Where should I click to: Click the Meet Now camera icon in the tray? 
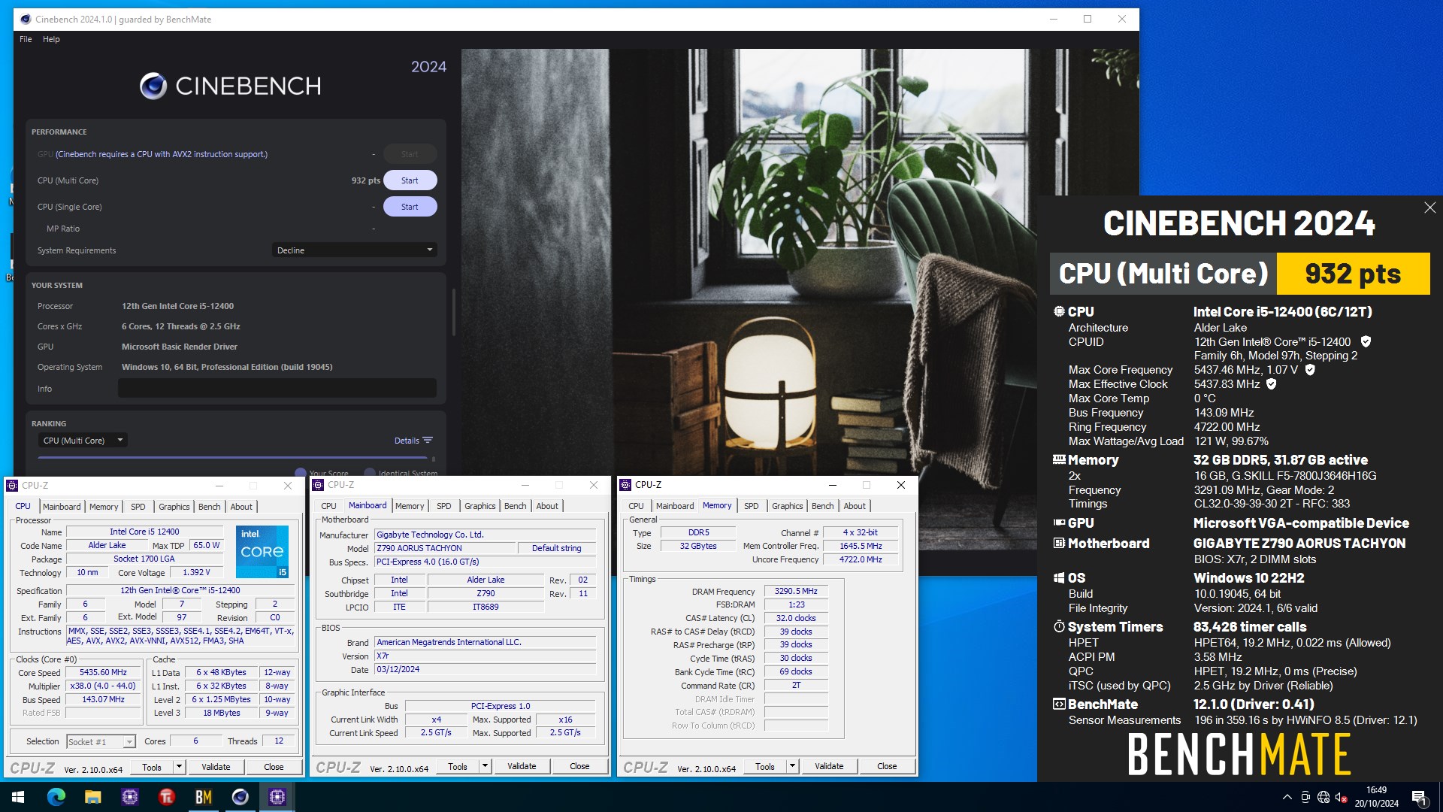point(1305,797)
